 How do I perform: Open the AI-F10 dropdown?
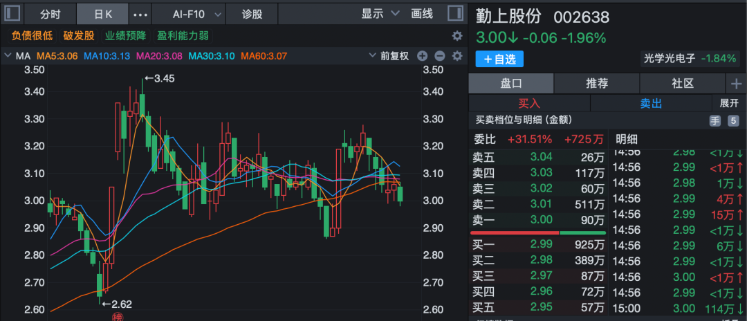pyautogui.click(x=198, y=14)
